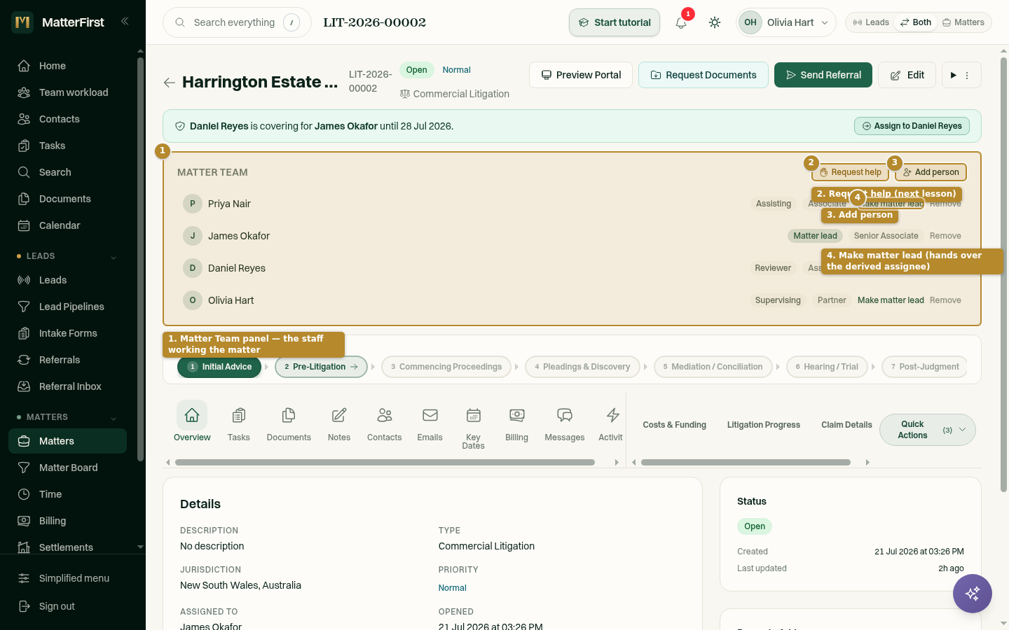
Task: Select Commencing Proceedings stage
Action: pos(446,367)
